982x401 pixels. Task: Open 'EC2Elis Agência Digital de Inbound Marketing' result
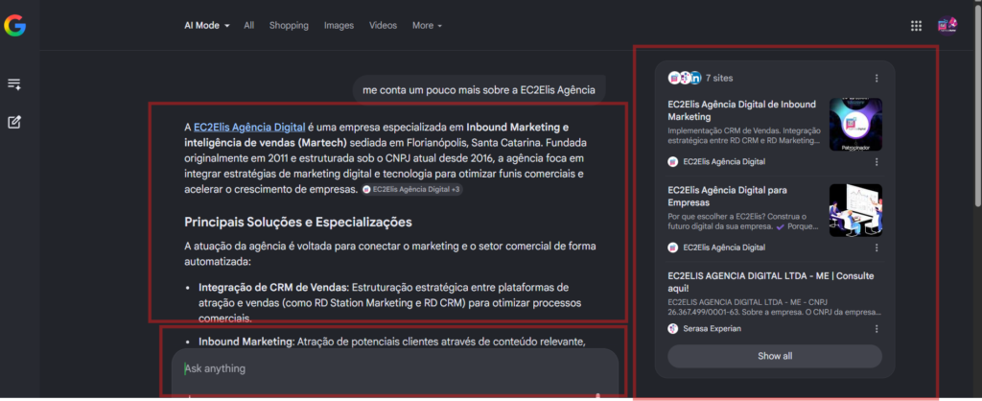[x=741, y=110]
